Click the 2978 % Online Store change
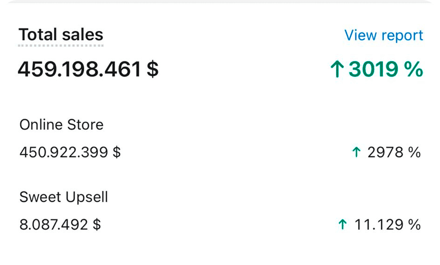 pos(394,152)
